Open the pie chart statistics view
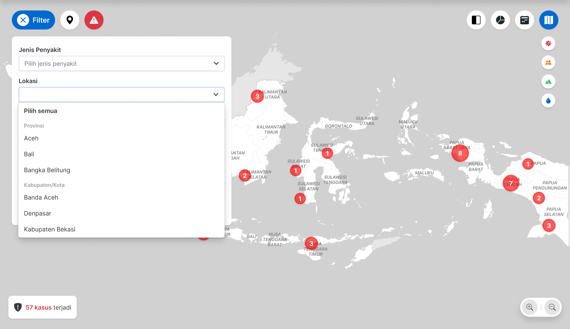 point(500,20)
